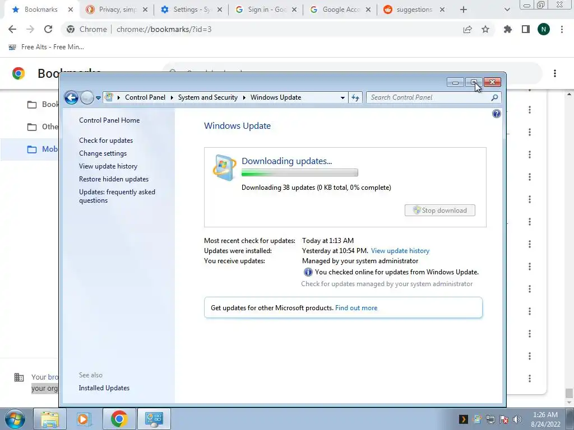Close the suggestions tab in Chrome

point(442,10)
